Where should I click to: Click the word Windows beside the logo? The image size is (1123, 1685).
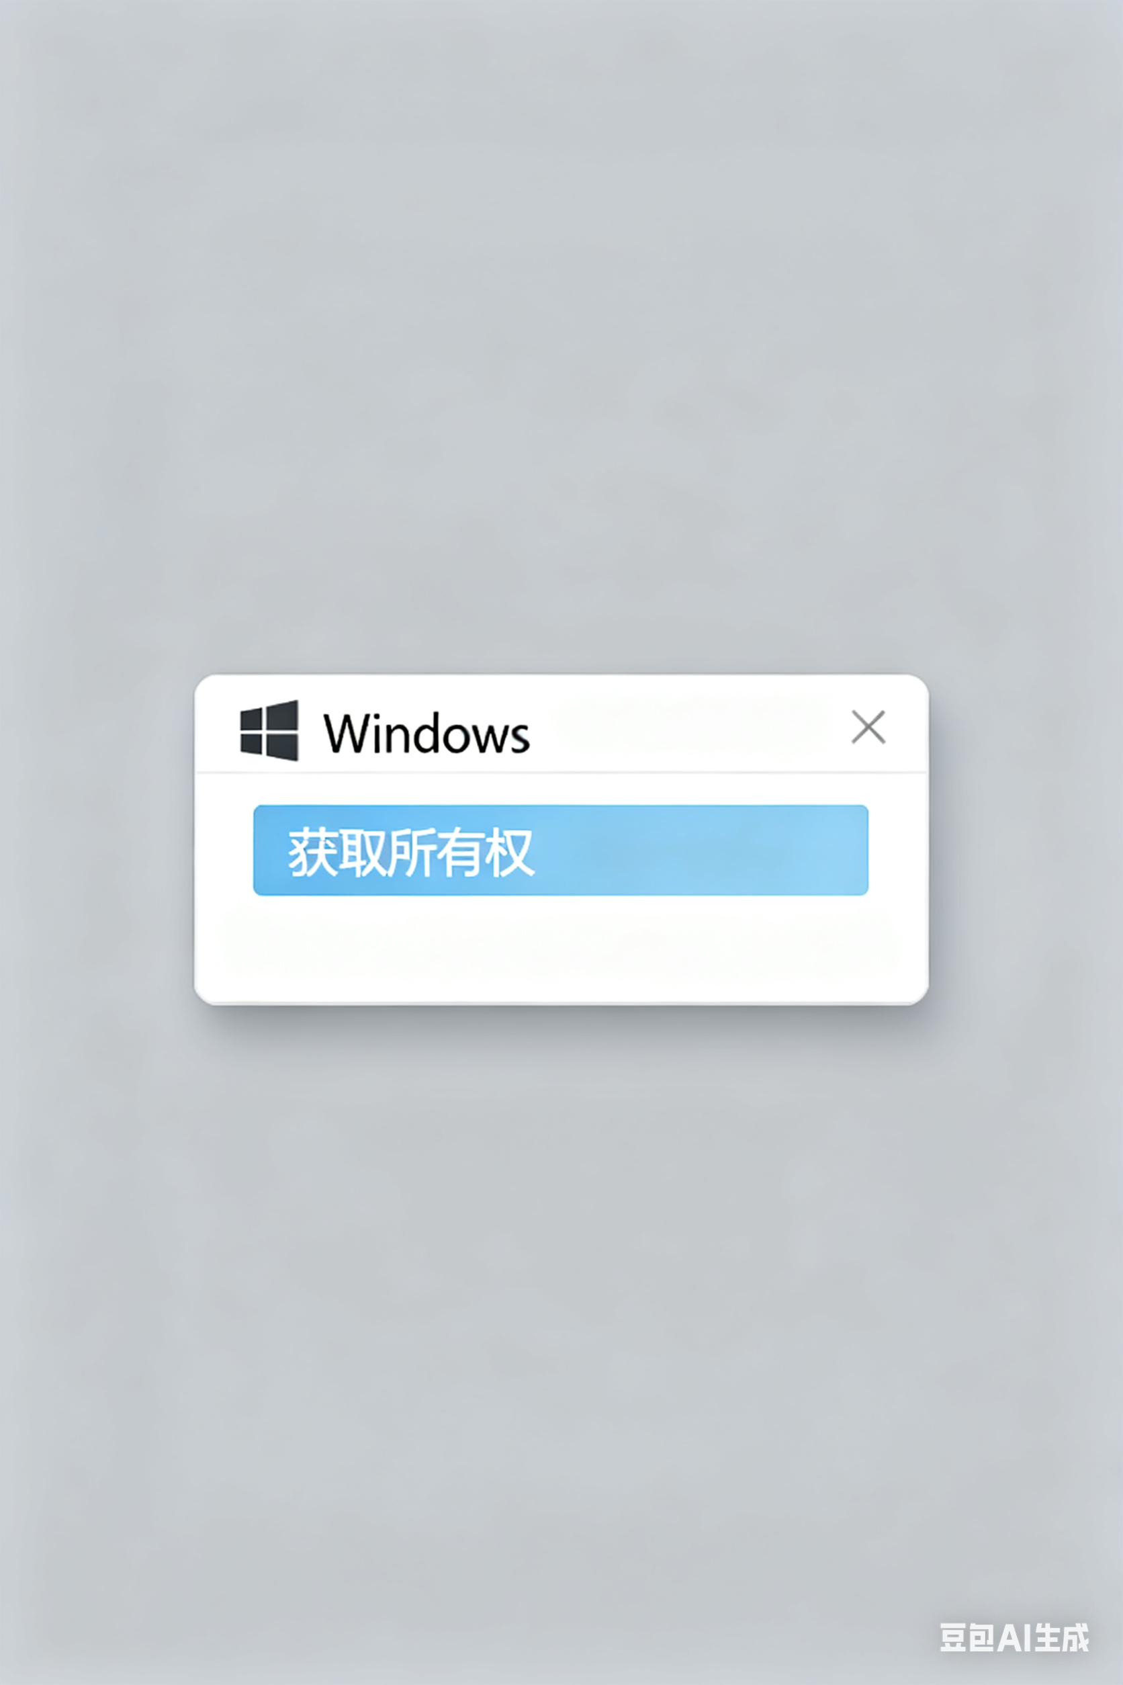427,734
